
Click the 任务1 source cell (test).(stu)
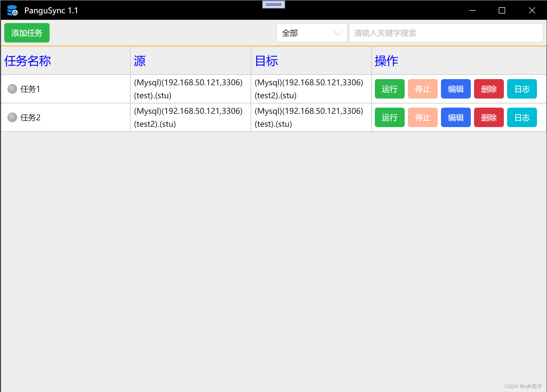tap(191, 89)
